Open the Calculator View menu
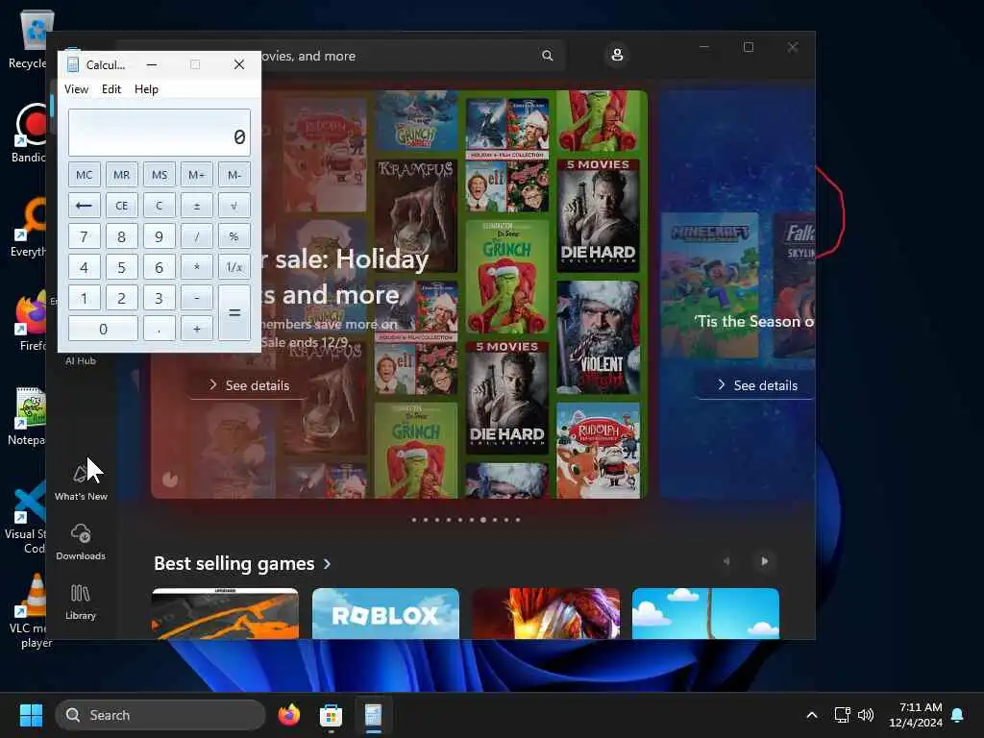 pyautogui.click(x=77, y=89)
